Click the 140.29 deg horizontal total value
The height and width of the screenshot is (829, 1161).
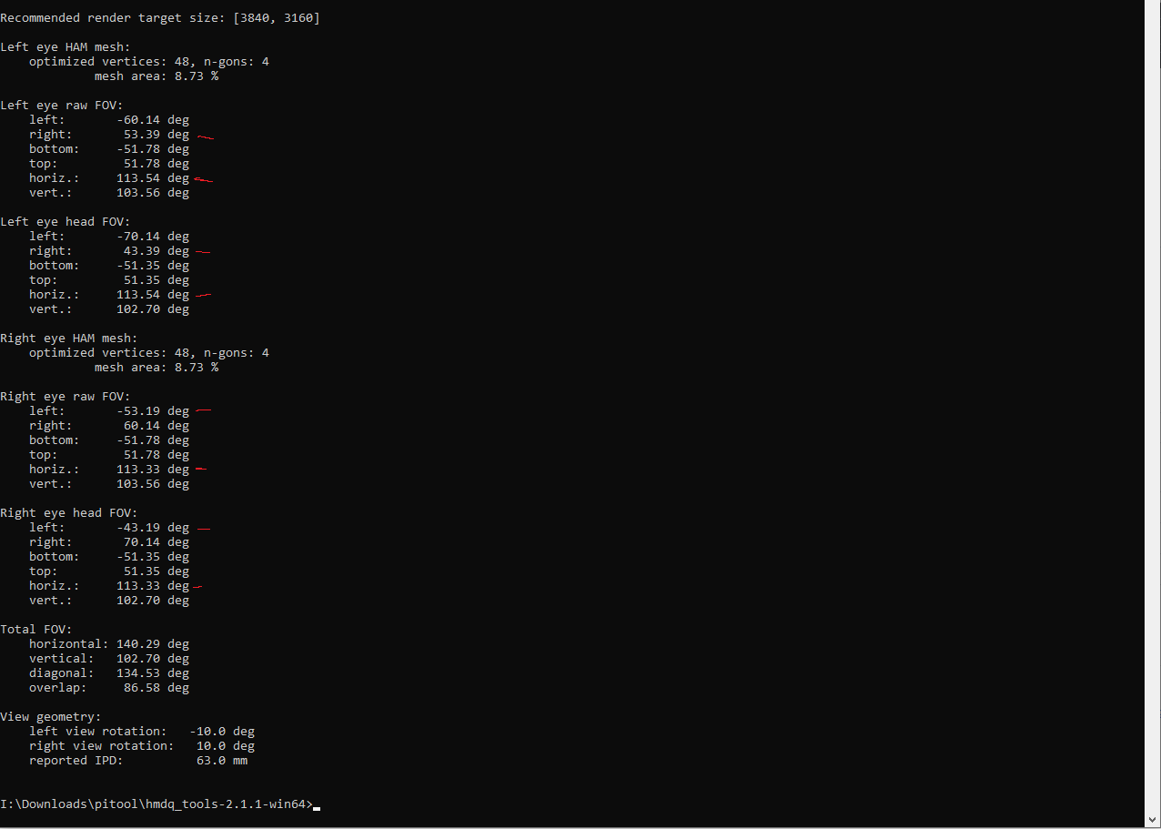153,644
